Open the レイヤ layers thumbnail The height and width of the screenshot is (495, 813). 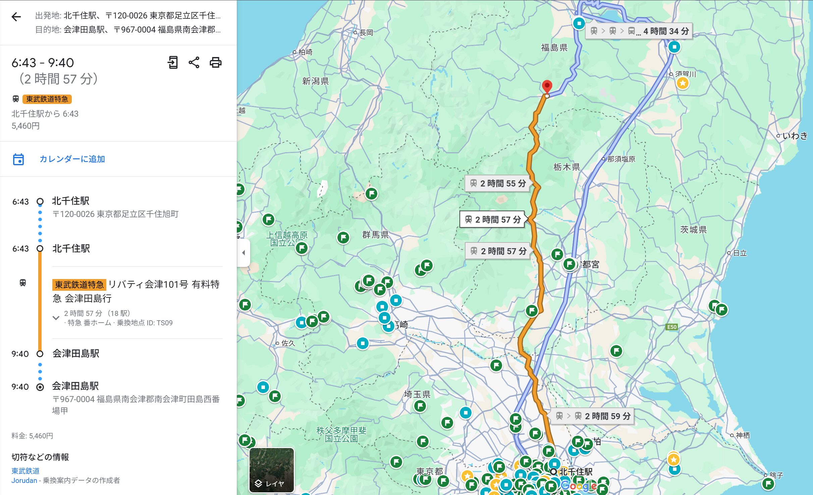(x=272, y=470)
